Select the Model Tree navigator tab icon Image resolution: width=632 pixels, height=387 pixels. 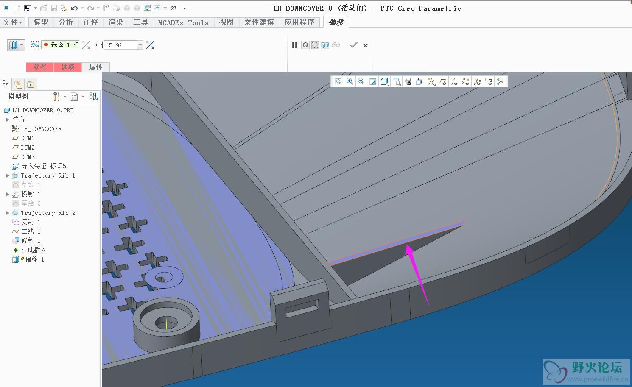[x=6, y=84]
